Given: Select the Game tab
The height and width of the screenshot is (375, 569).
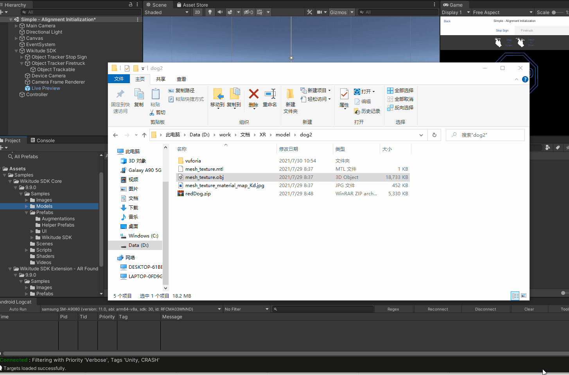Looking at the screenshot, I should click(x=453, y=5).
